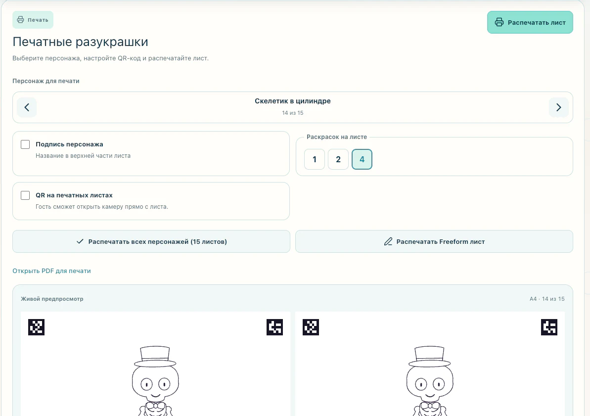
Task: Go to the previous character with the left chevron
Action: pyautogui.click(x=27, y=107)
